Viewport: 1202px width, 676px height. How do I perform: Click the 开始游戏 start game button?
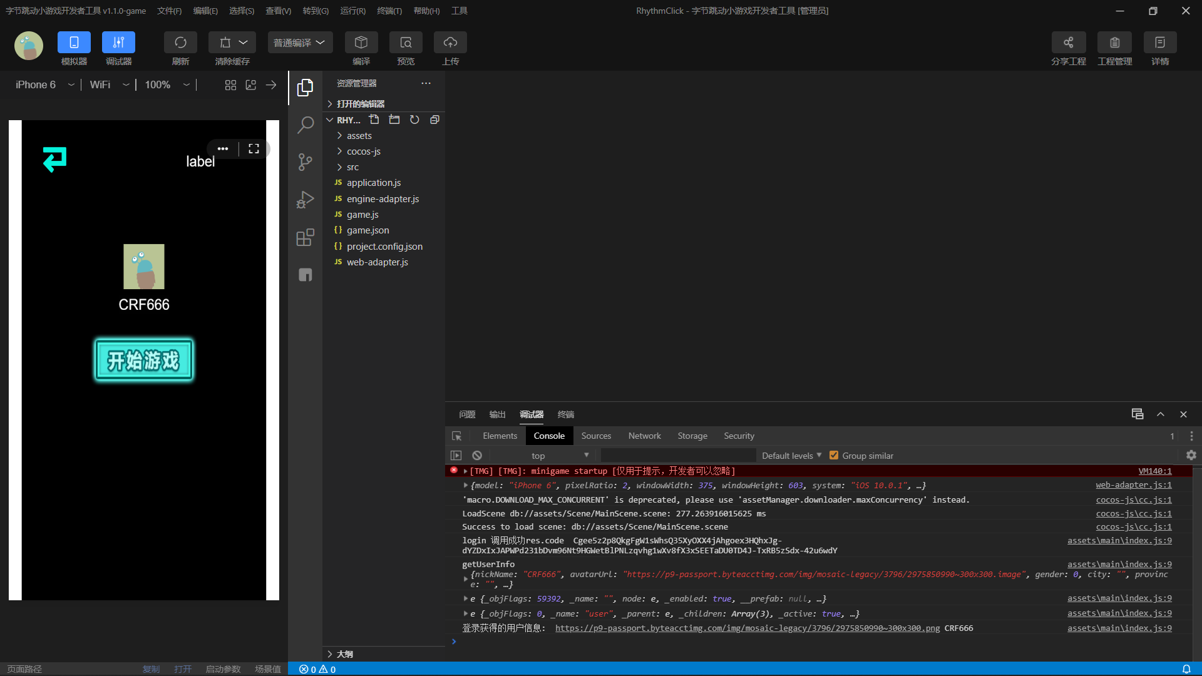(x=144, y=360)
